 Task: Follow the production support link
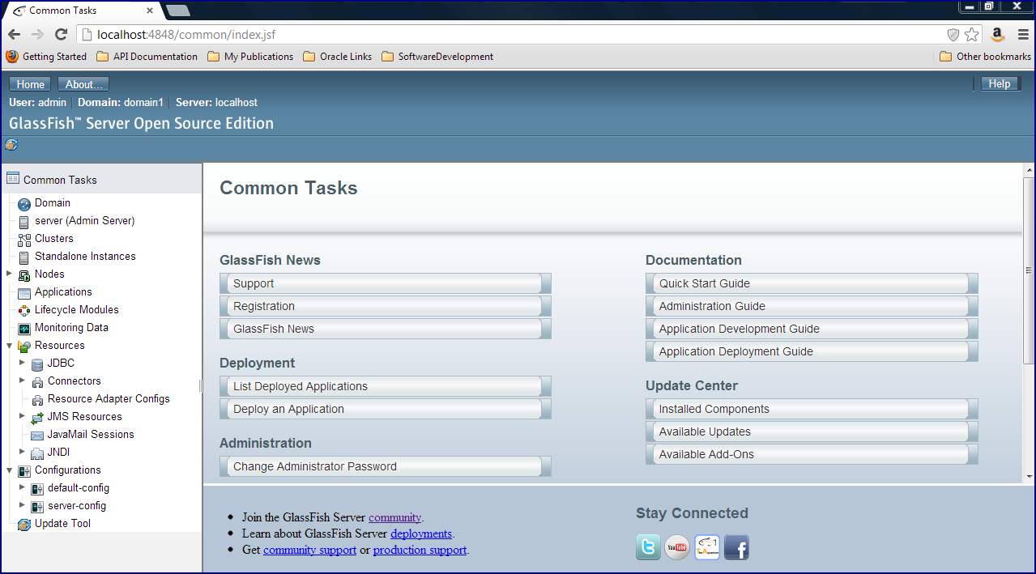point(420,550)
